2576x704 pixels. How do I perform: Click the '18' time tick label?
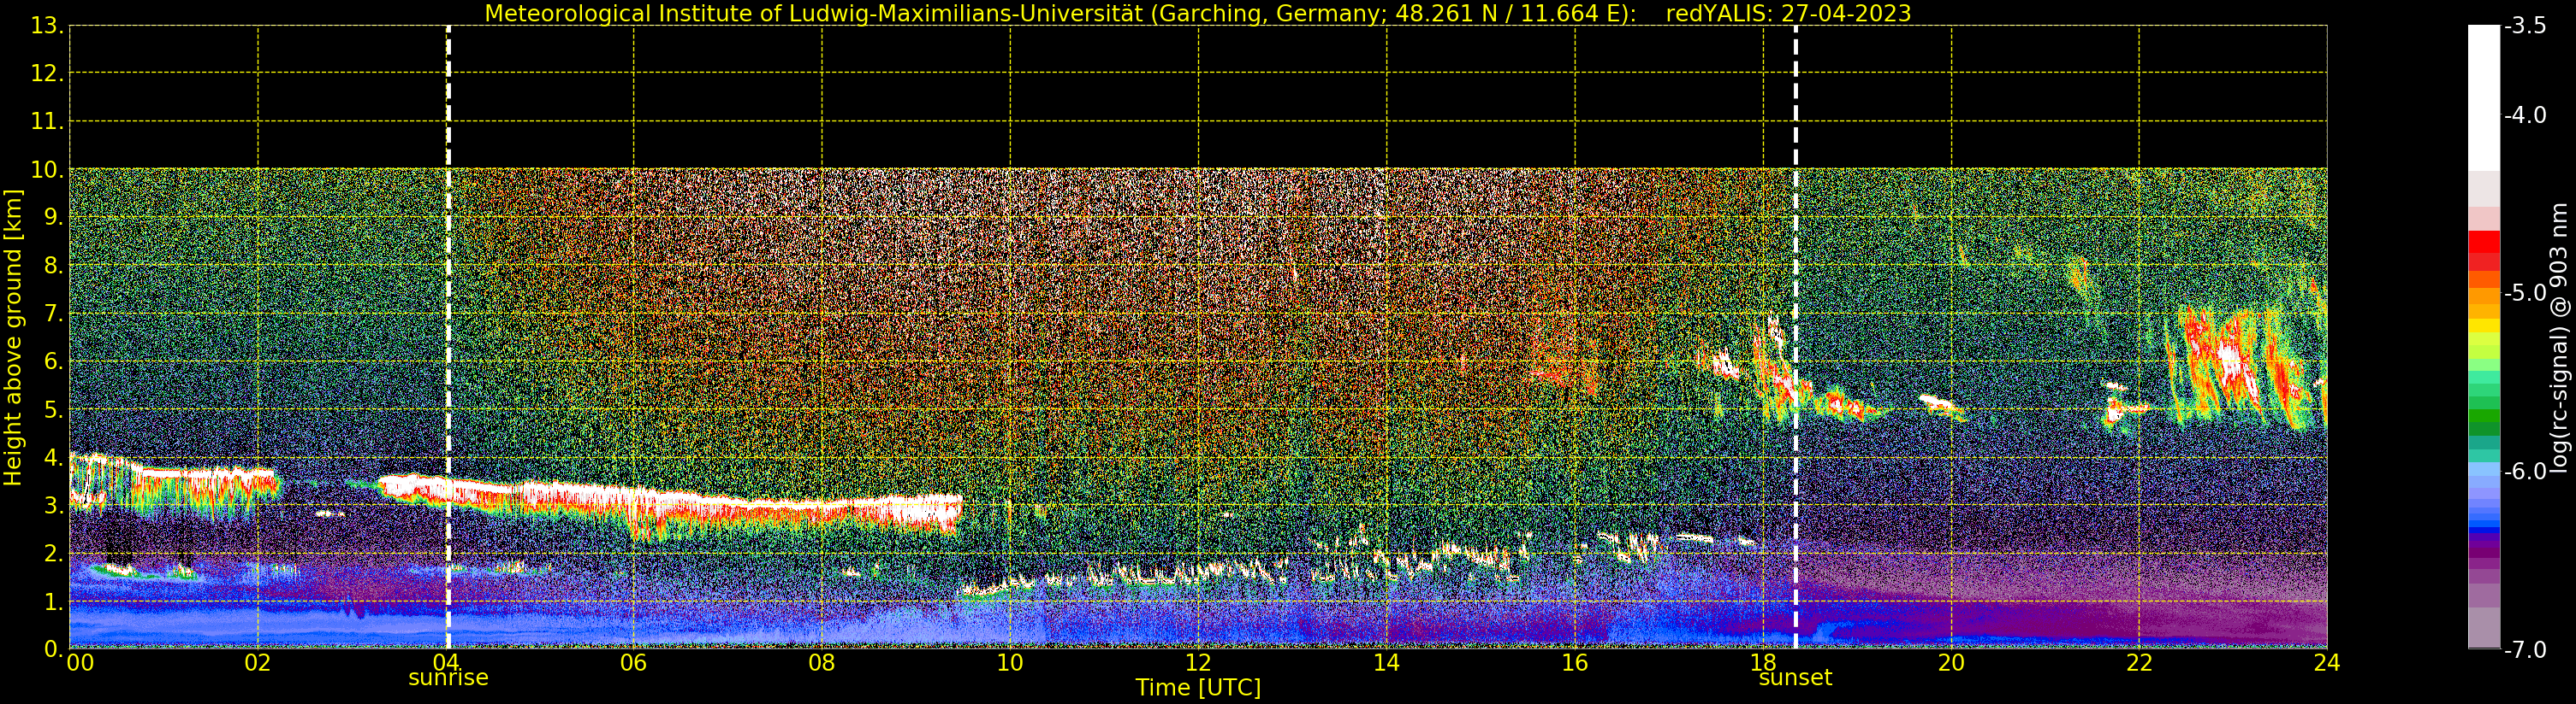[1762, 662]
